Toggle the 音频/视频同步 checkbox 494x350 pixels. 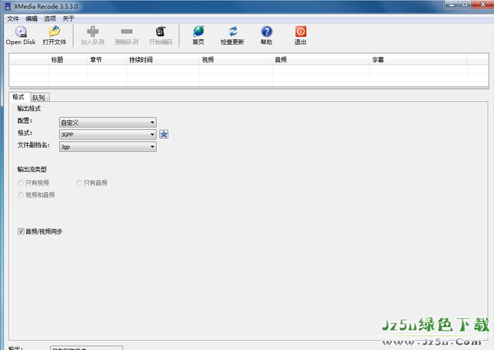coord(21,231)
